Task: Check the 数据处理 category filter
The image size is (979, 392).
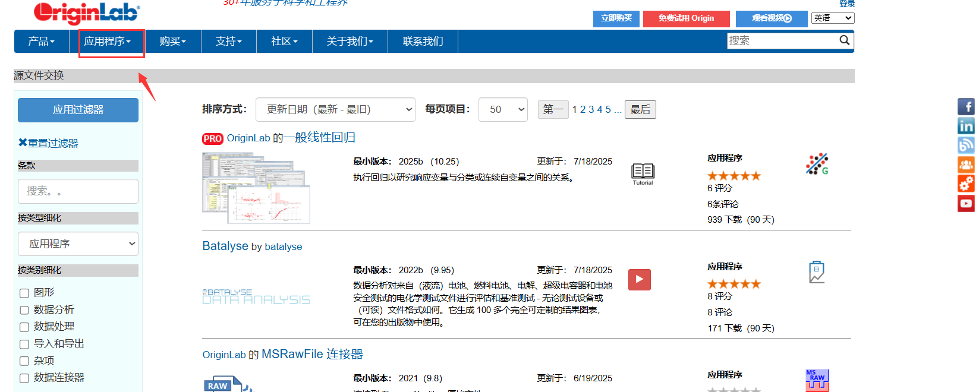Action: [24, 327]
